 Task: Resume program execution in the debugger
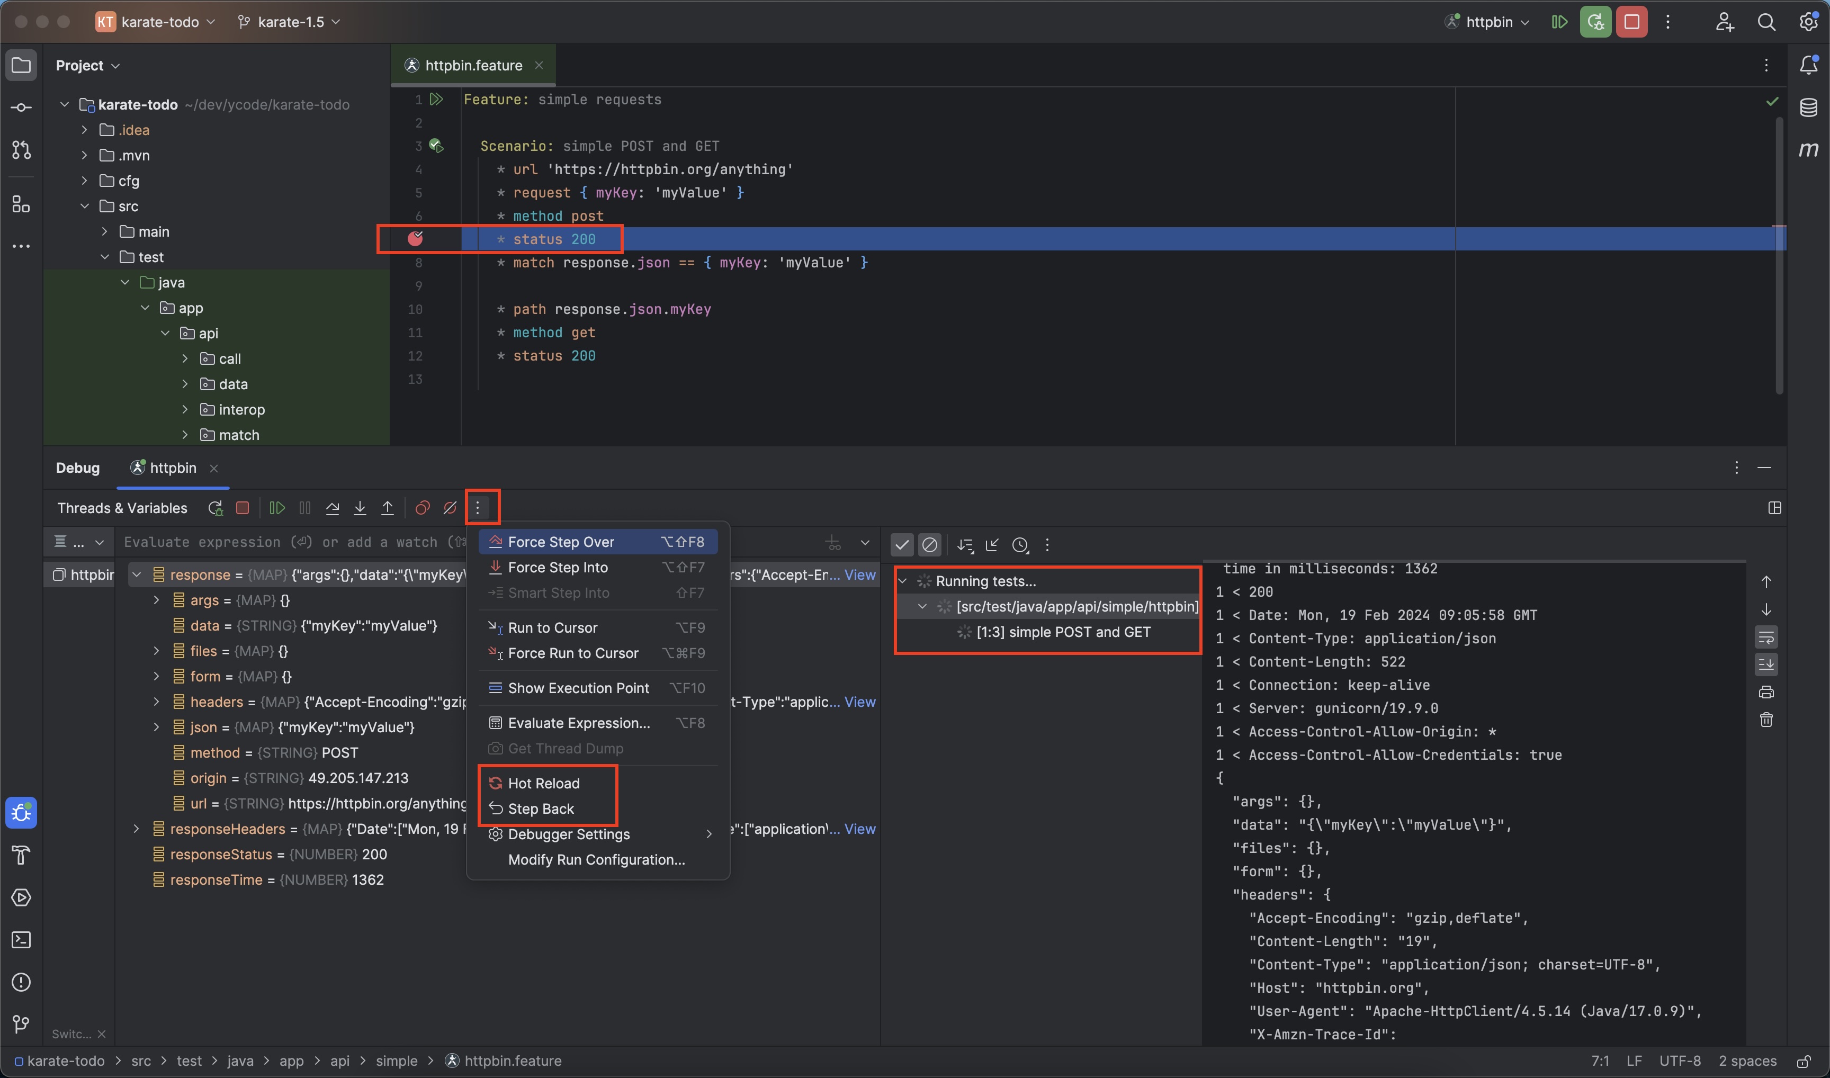(276, 508)
